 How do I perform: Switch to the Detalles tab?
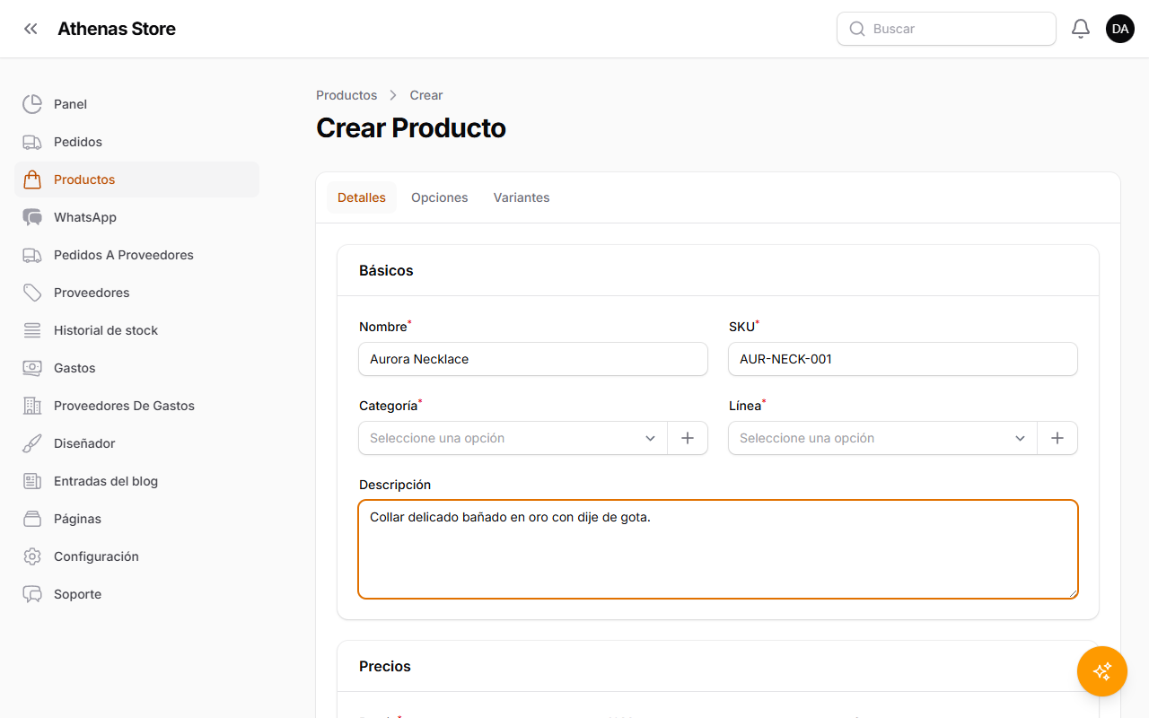[362, 197]
